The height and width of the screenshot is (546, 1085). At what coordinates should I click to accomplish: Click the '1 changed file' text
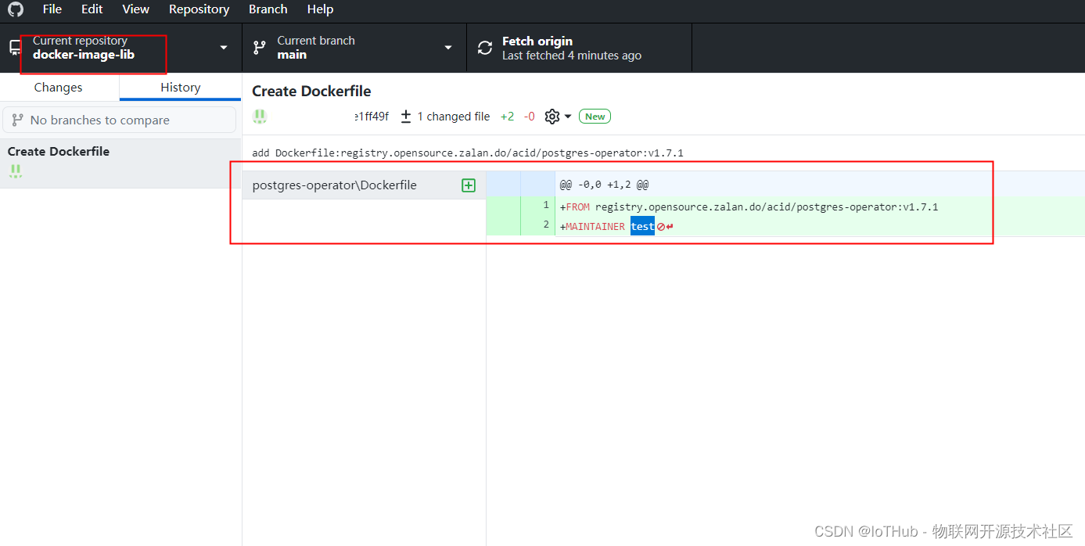coord(454,117)
